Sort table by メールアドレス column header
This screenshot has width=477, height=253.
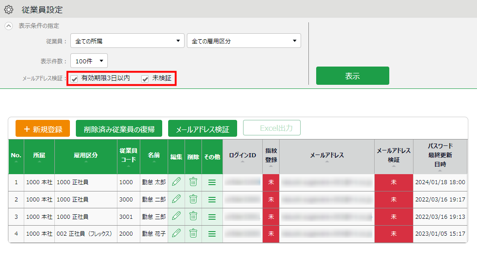point(327,156)
